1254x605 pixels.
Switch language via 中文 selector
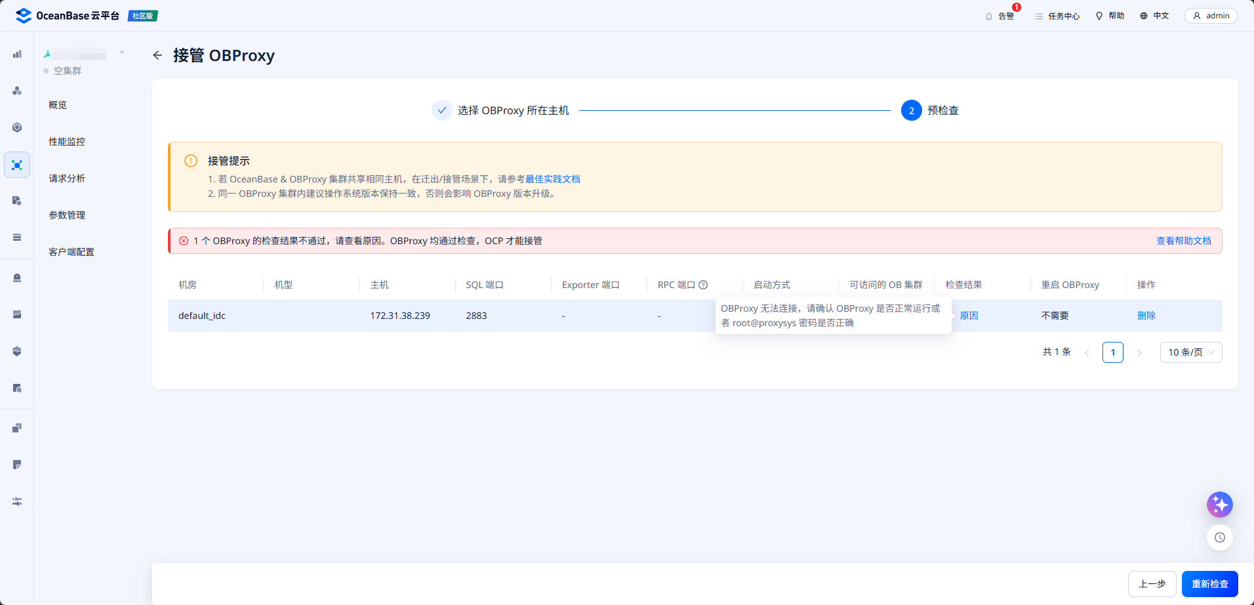point(1154,16)
